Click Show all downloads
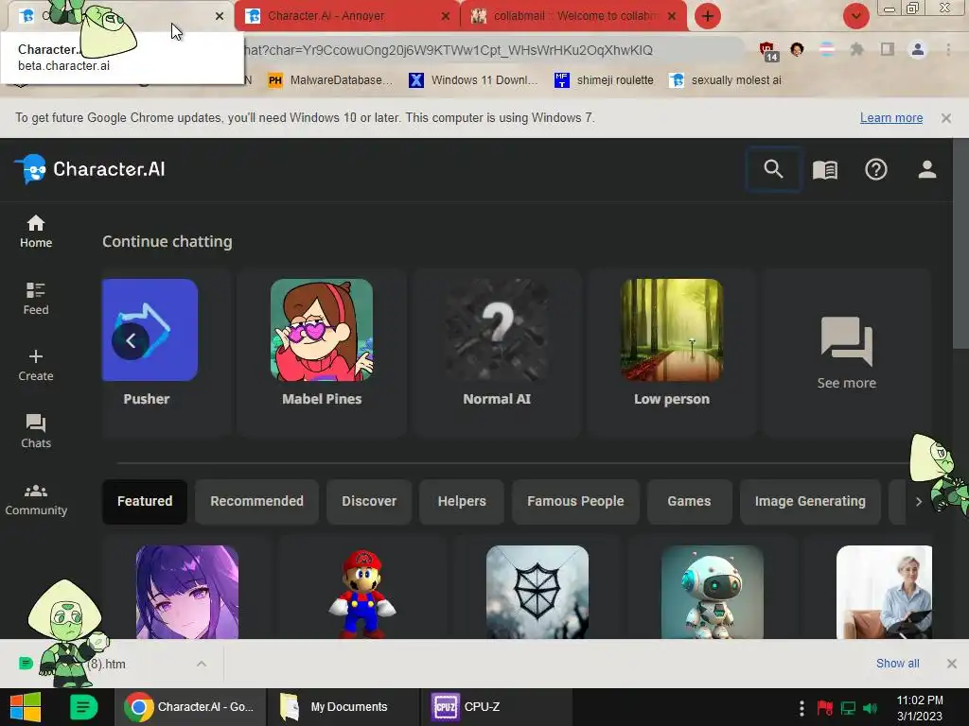This screenshot has width=969, height=726. click(897, 664)
